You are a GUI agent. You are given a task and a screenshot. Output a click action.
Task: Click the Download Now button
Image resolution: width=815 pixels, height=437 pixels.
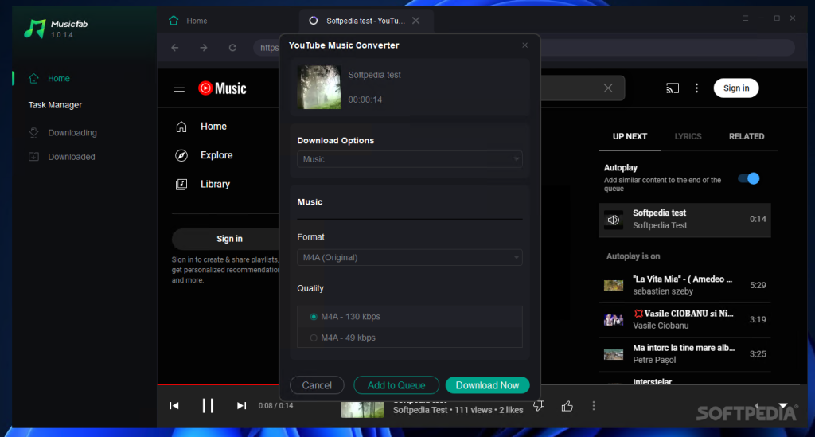coord(487,385)
